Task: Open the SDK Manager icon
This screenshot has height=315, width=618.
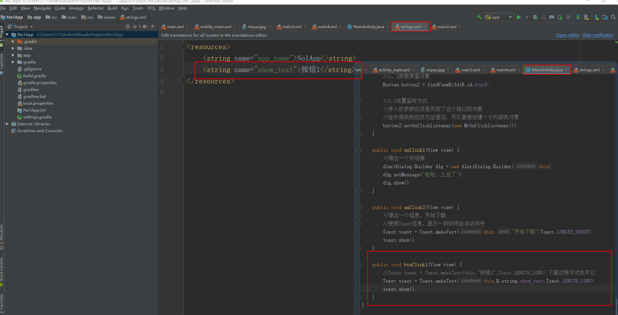Action: click(596, 17)
